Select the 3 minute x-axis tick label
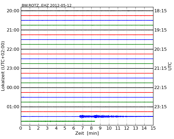174x139 pixels. click(47, 128)
